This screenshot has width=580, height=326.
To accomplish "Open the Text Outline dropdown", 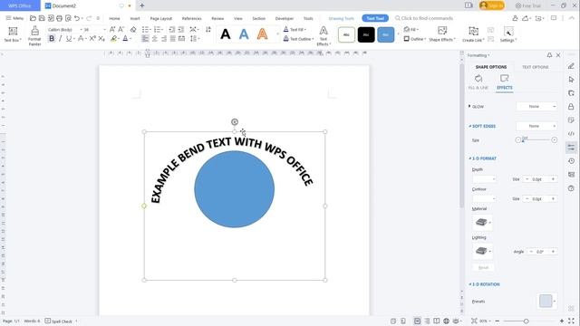I will point(298,38).
